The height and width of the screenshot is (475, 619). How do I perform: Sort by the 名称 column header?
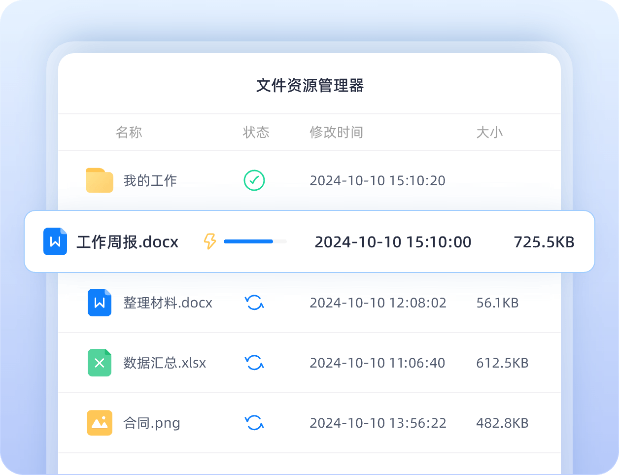pos(129,132)
